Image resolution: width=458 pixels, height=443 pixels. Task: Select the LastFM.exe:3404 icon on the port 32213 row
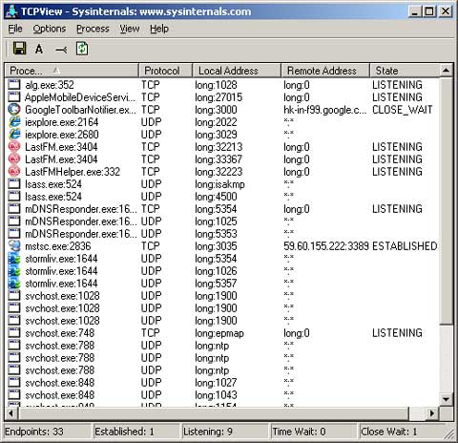point(14,147)
